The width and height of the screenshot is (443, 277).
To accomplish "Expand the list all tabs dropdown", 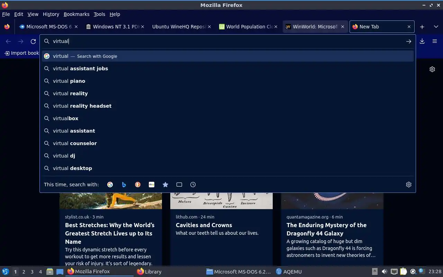I will tap(436, 27).
